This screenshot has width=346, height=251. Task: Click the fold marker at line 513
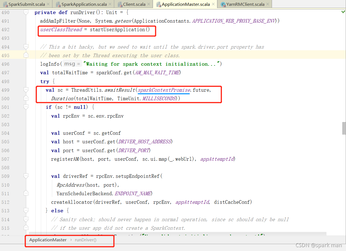pos(26,211)
